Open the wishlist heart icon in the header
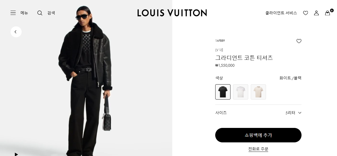The height and width of the screenshot is (156, 337). 305,13
